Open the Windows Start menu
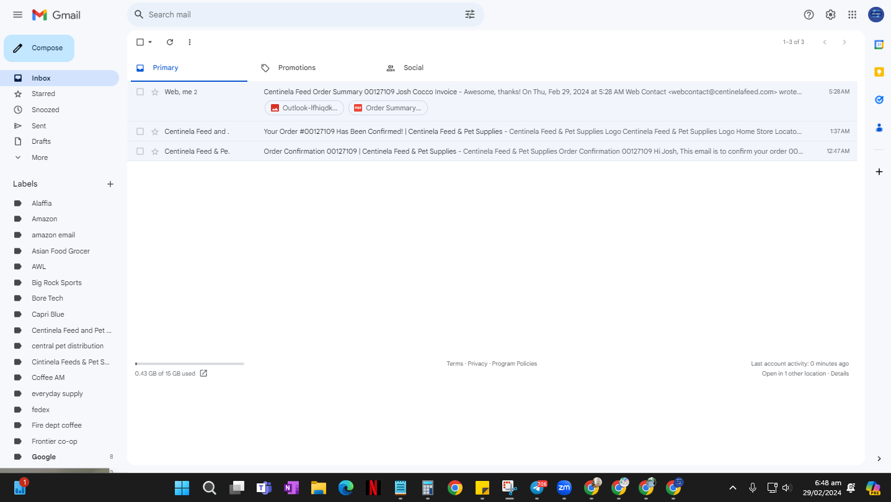Image resolution: width=891 pixels, height=502 pixels. (x=182, y=488)
